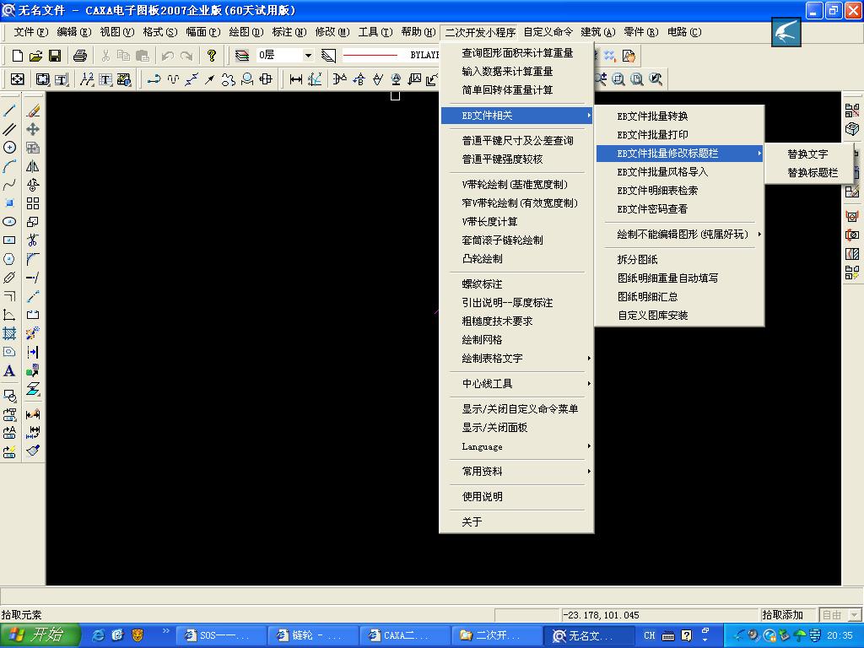Select the Spline curve tool
Viewport: 864px width, 648px height.
coord(9,185)
